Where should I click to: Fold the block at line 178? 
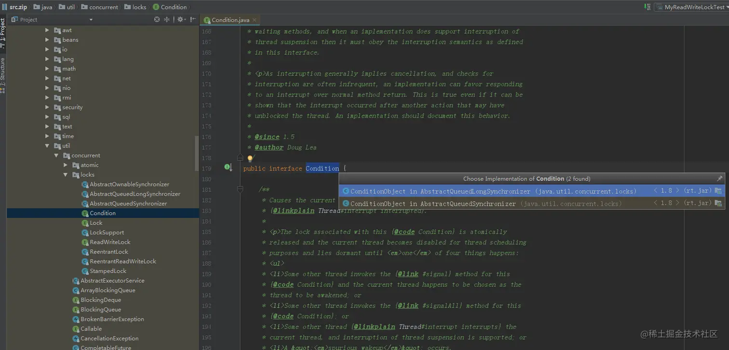[240, 157]
